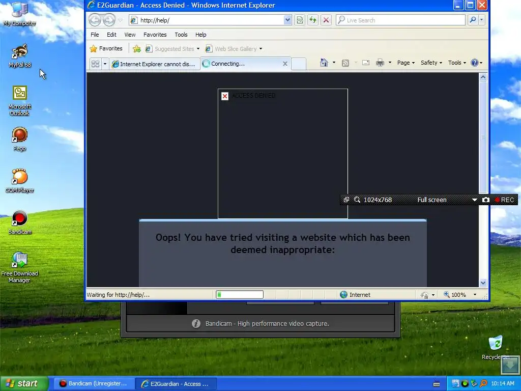
Task: Select the Recycle Bin desktop icon
Action: [496, 347]
